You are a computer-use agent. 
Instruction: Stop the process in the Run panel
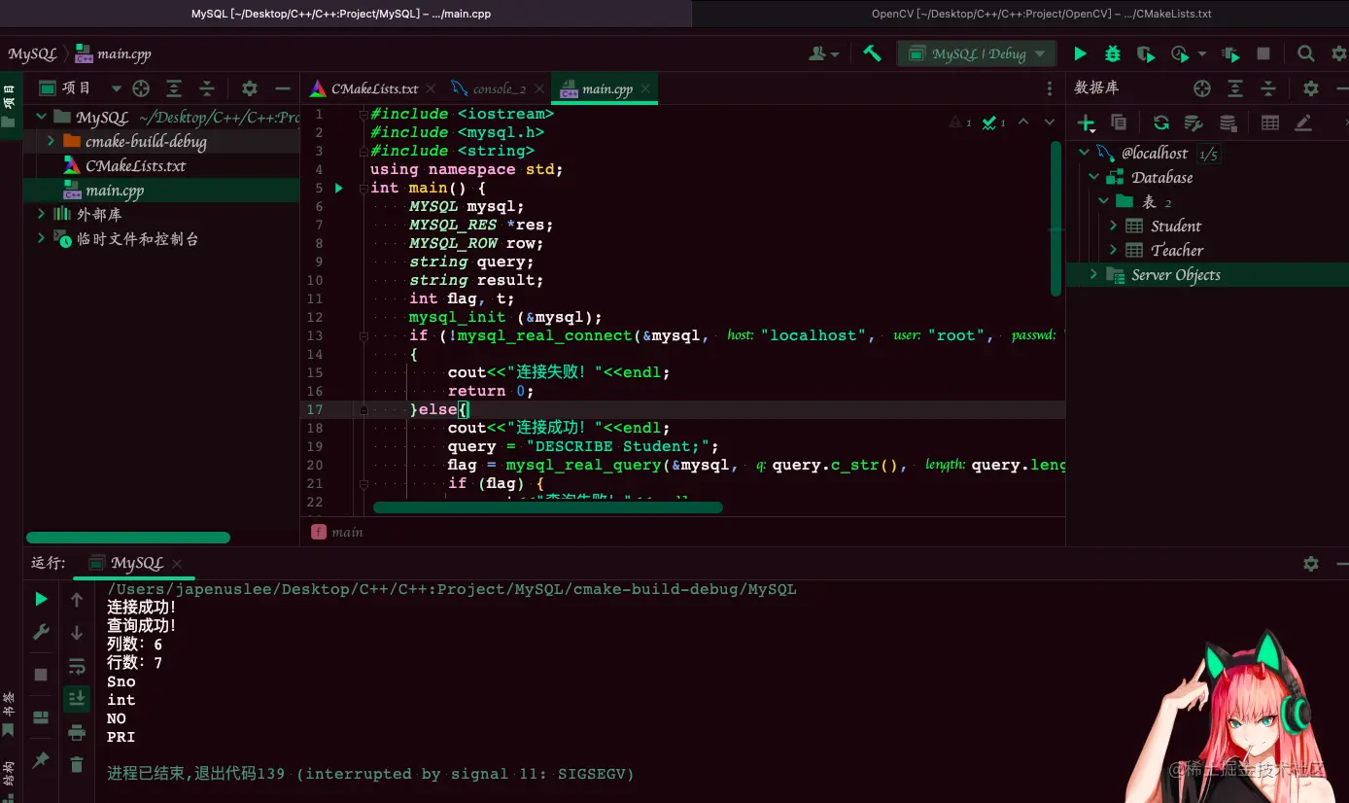[x=41, y=675]
